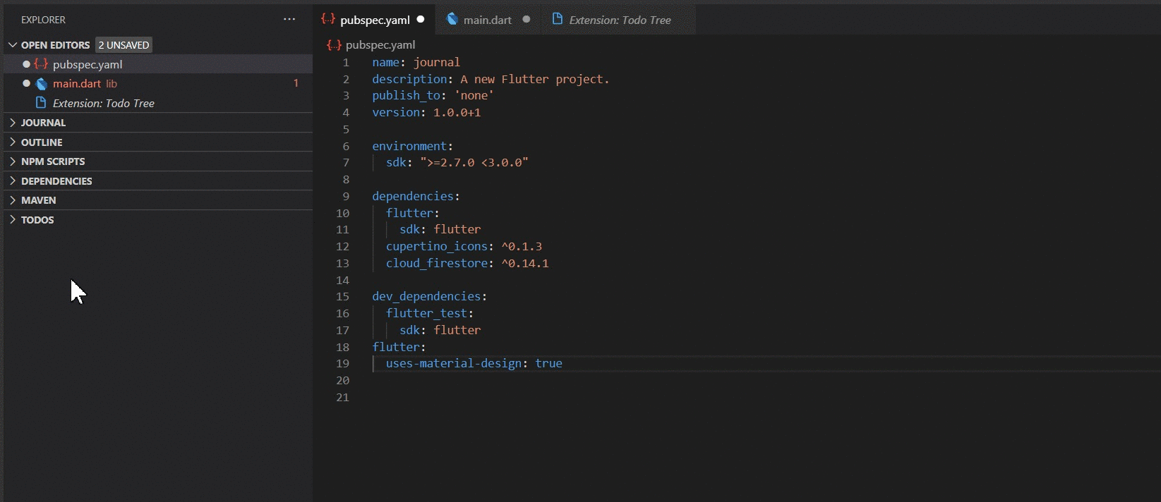Switch to Extension: Todo Tree tab

coord(620,20)
